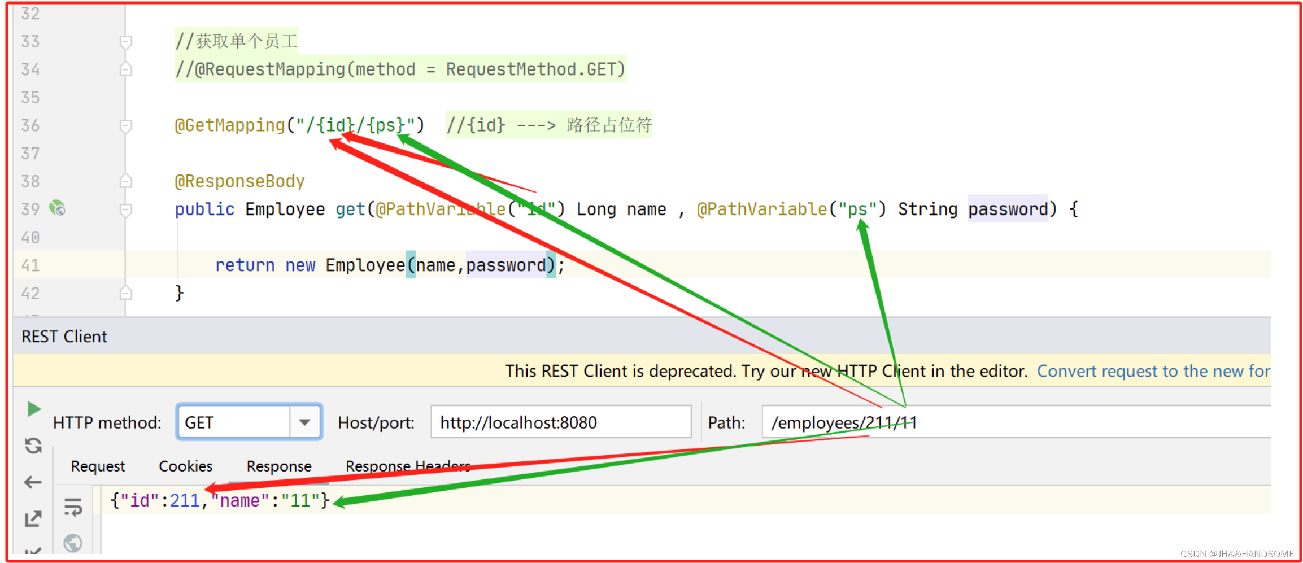Switch to the Request tab
This screenshot has height=563, width=1303.
[98, 466]
